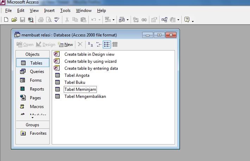This screenshot has height=161, width=250.
Task: Click the Cut scissors toolbar icon
Action: tap(67, 20)
